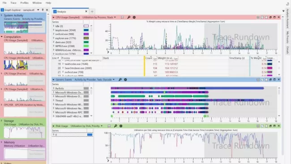Show table only in Disk Usage panel
The width and height of the screenshot is (291, 164).
pos(266,126)
